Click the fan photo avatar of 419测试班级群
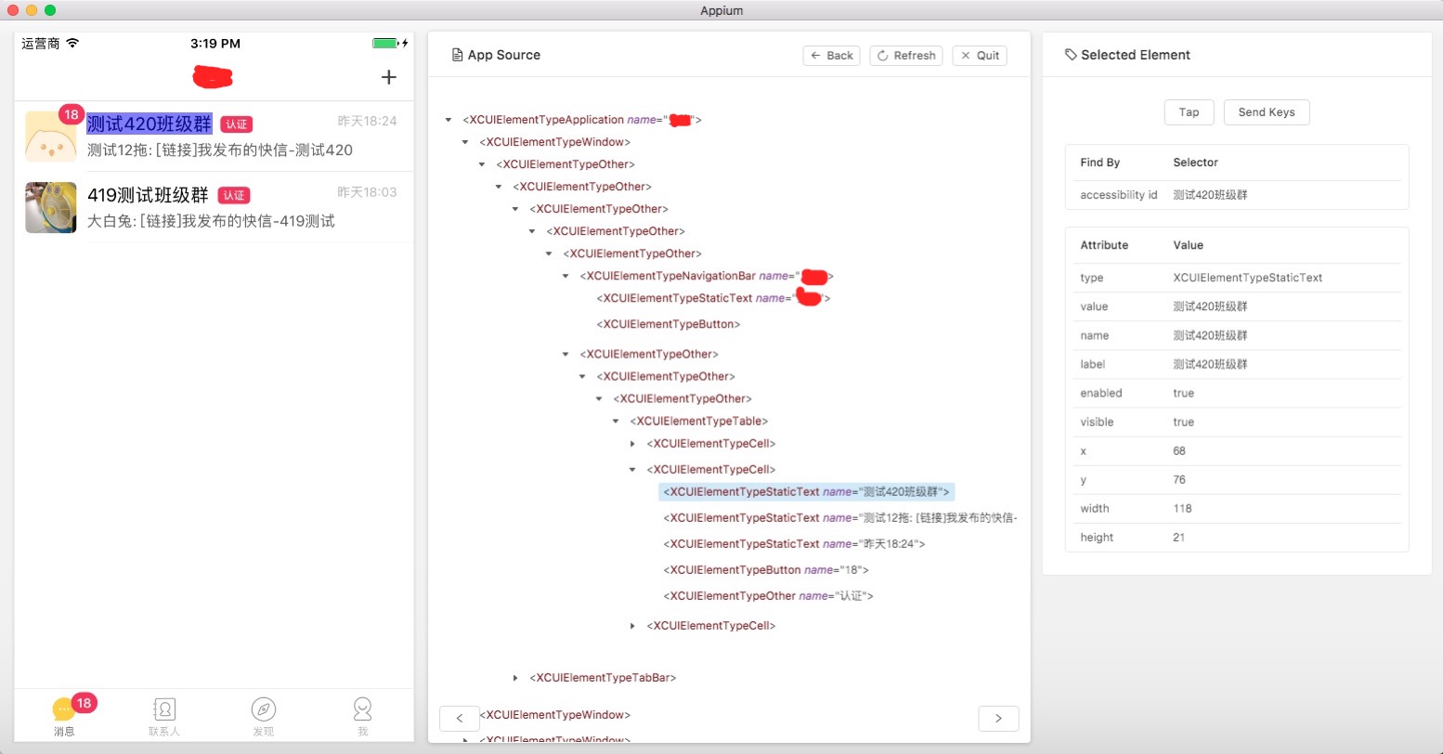 point(51,207)
